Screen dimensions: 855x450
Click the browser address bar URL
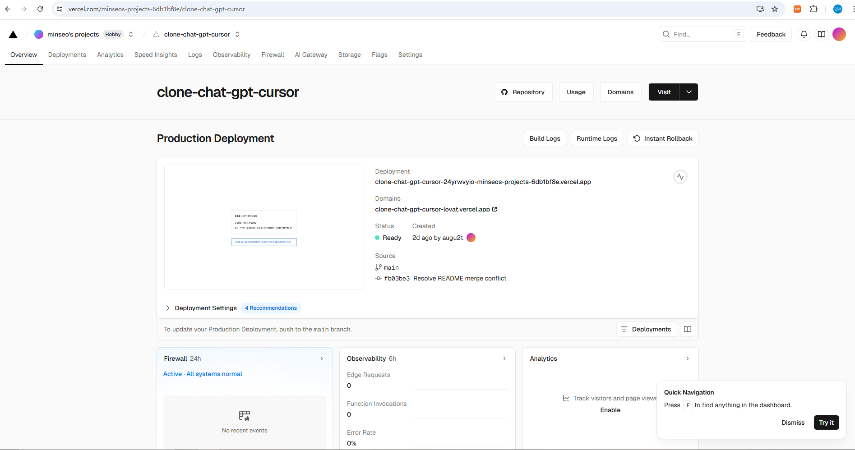pos(157,9)
